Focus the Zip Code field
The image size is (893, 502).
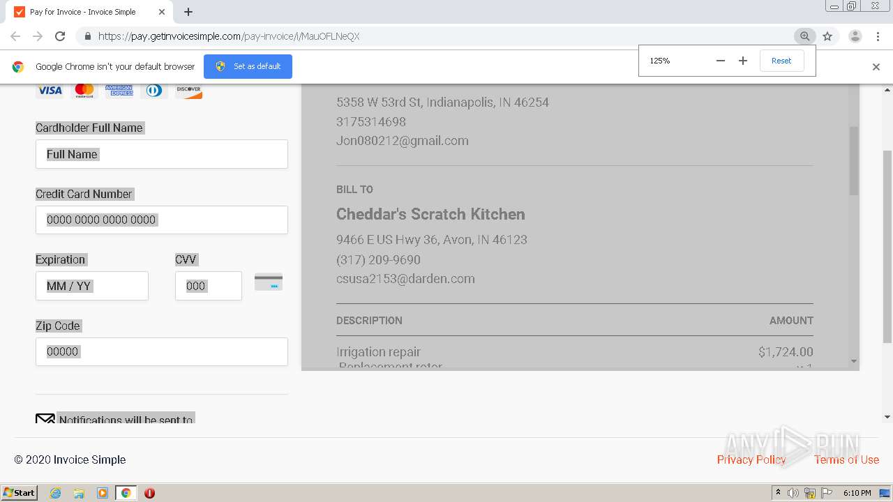(162, 351)
